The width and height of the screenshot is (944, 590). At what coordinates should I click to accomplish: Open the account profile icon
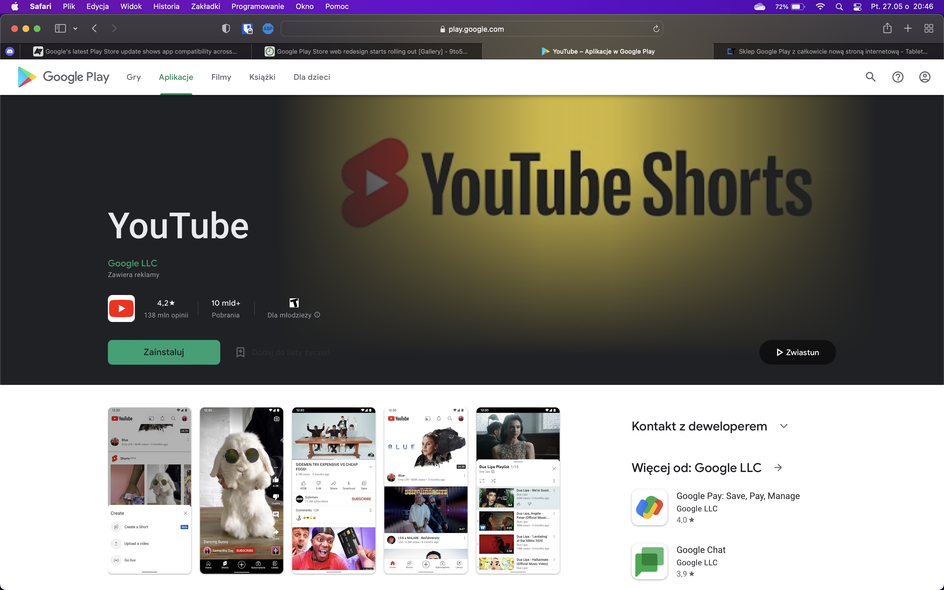tap(925, 77)
